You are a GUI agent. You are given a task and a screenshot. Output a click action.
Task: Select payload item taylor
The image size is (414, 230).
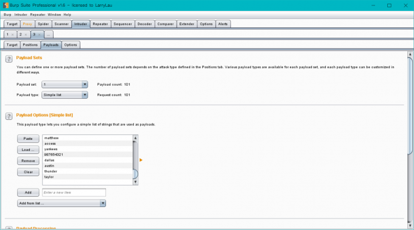(88, 176)
